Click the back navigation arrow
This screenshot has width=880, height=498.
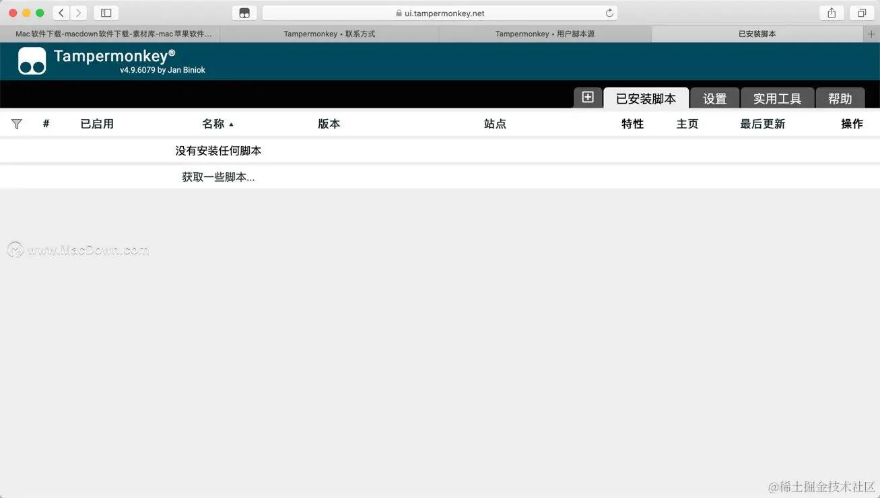(60, 12)
